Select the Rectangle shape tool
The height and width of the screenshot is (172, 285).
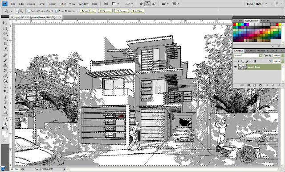point(5,112)
